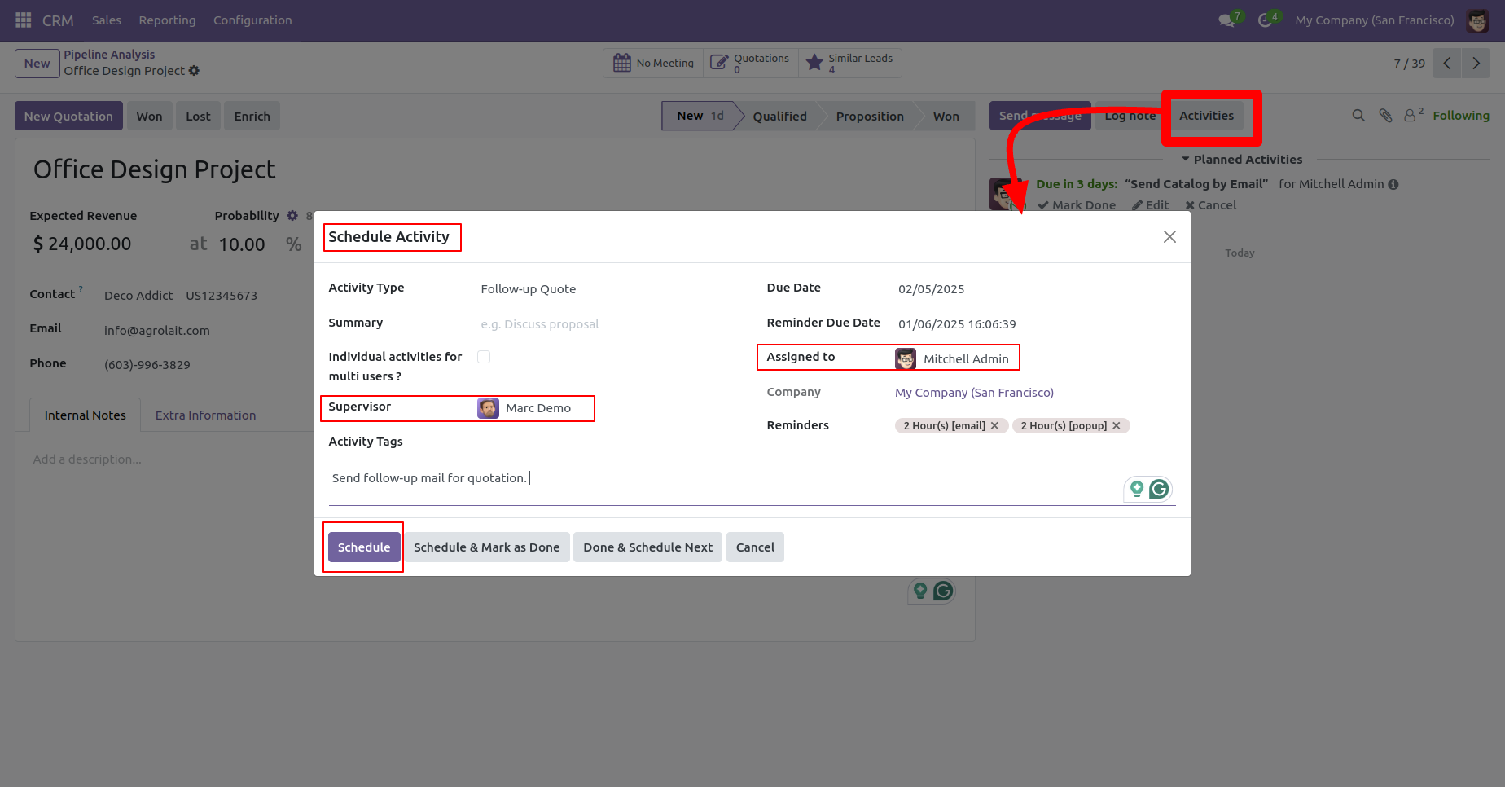Viewport: 1505px width, 787px height.
Task: Click Mark Done on planned activity
Action: point(1077,205)
